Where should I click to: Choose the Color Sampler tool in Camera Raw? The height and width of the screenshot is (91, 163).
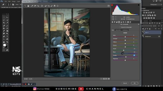click(35, 6)
